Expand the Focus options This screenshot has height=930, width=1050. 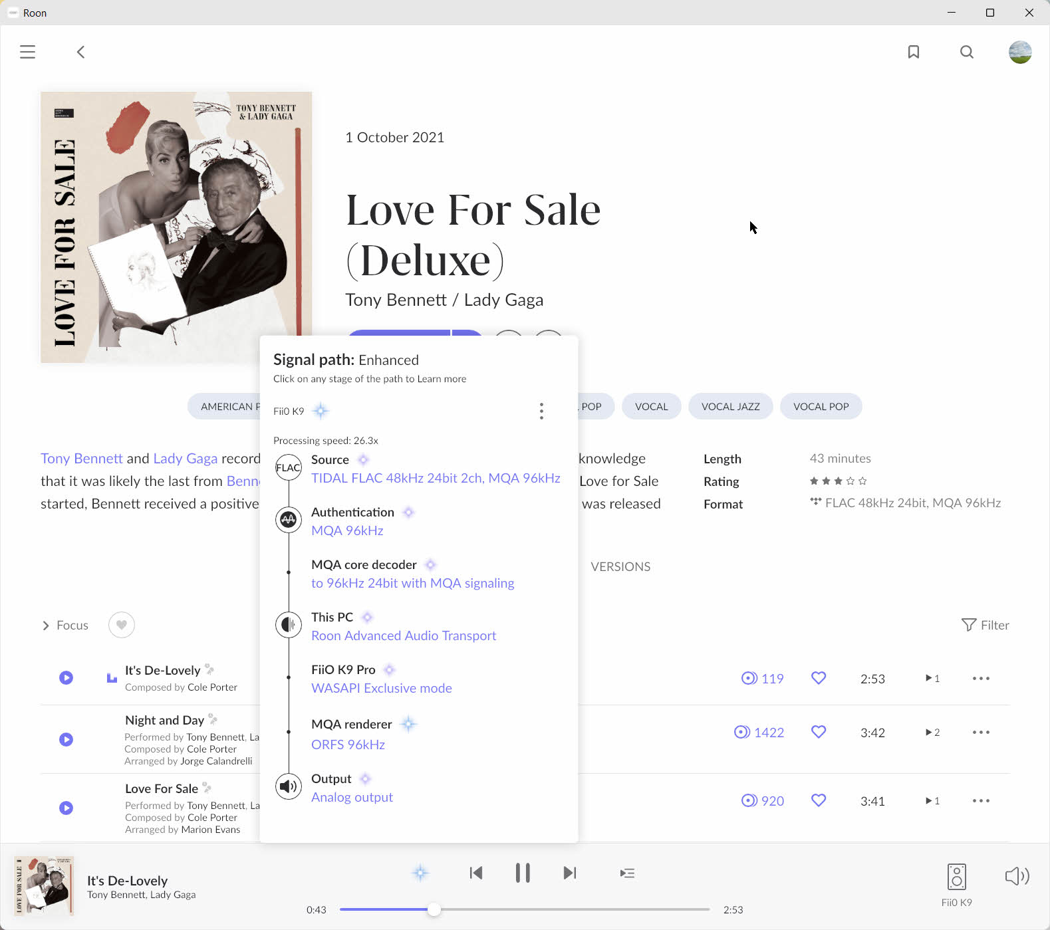[65, 626]
